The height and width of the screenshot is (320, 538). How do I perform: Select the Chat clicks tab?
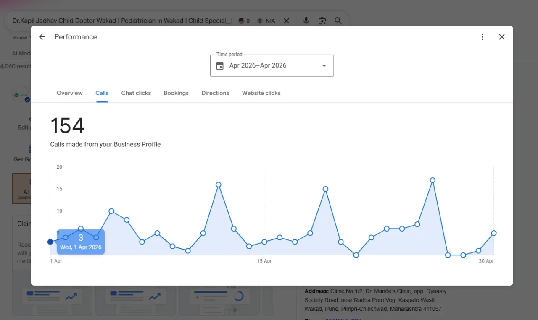click(136, 93)
